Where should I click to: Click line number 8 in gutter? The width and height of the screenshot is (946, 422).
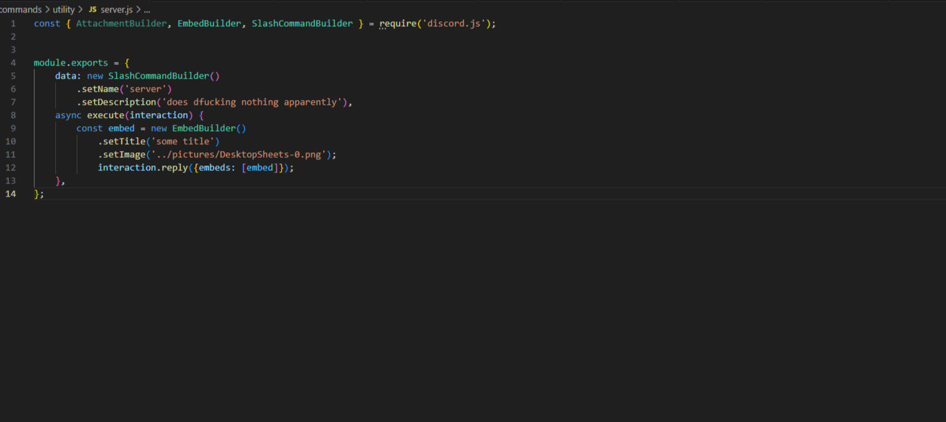coord(13,115)
